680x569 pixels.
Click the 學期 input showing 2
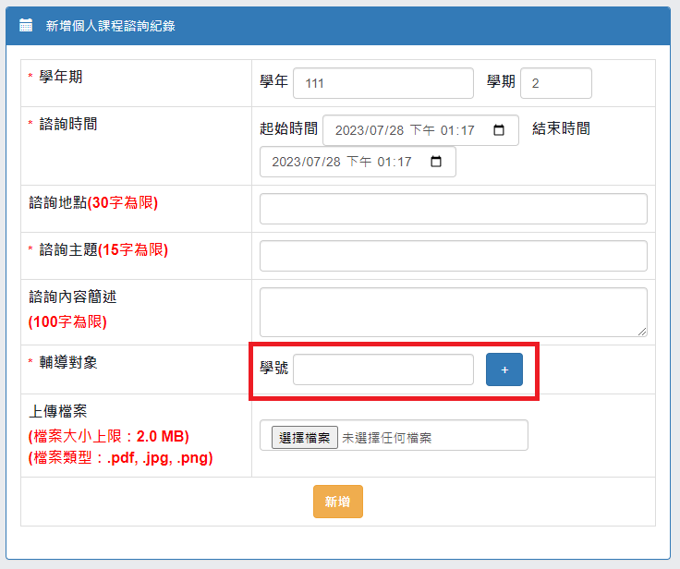click(555, 83)
